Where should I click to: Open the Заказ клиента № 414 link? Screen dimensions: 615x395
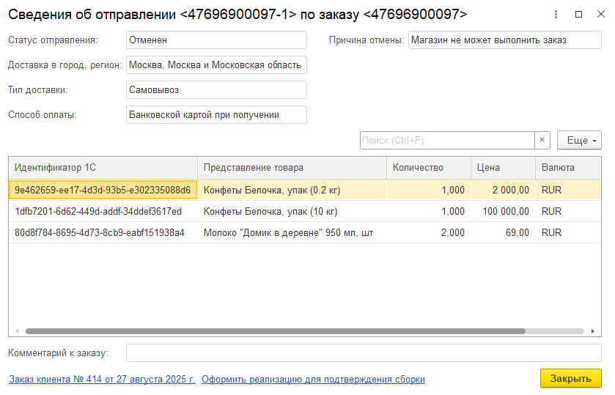coord(102,379)
